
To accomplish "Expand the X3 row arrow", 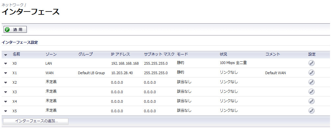I will 6,92.
